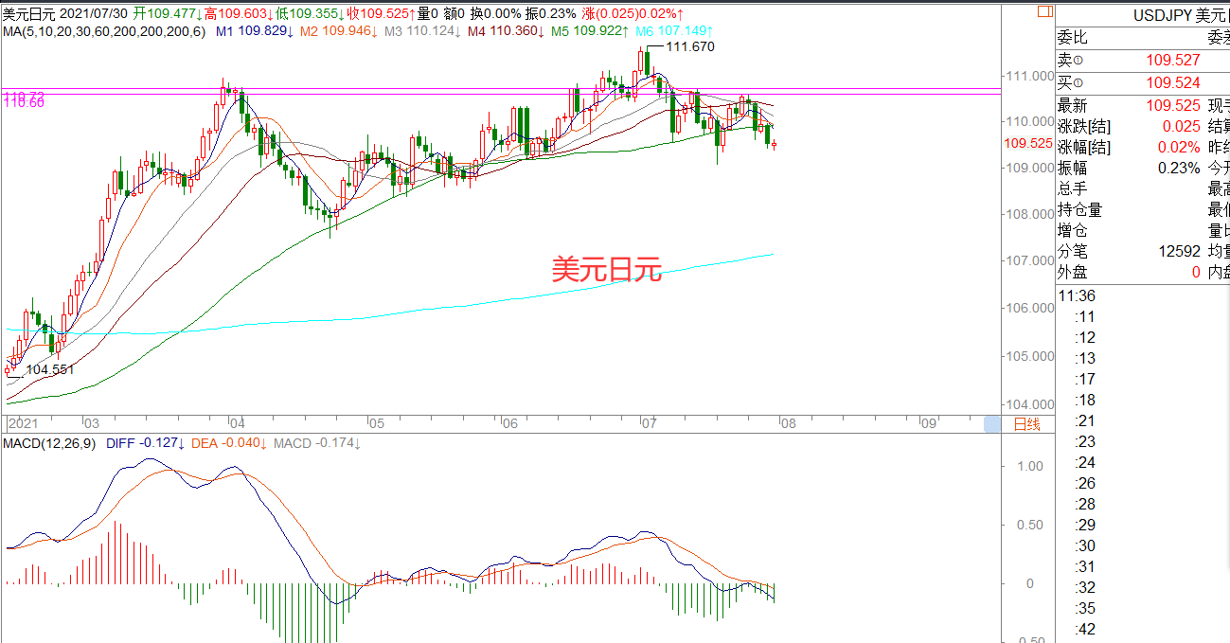Click the 外盘 value 0
The image size is (1230, 643).
[x=1196, y=272]
